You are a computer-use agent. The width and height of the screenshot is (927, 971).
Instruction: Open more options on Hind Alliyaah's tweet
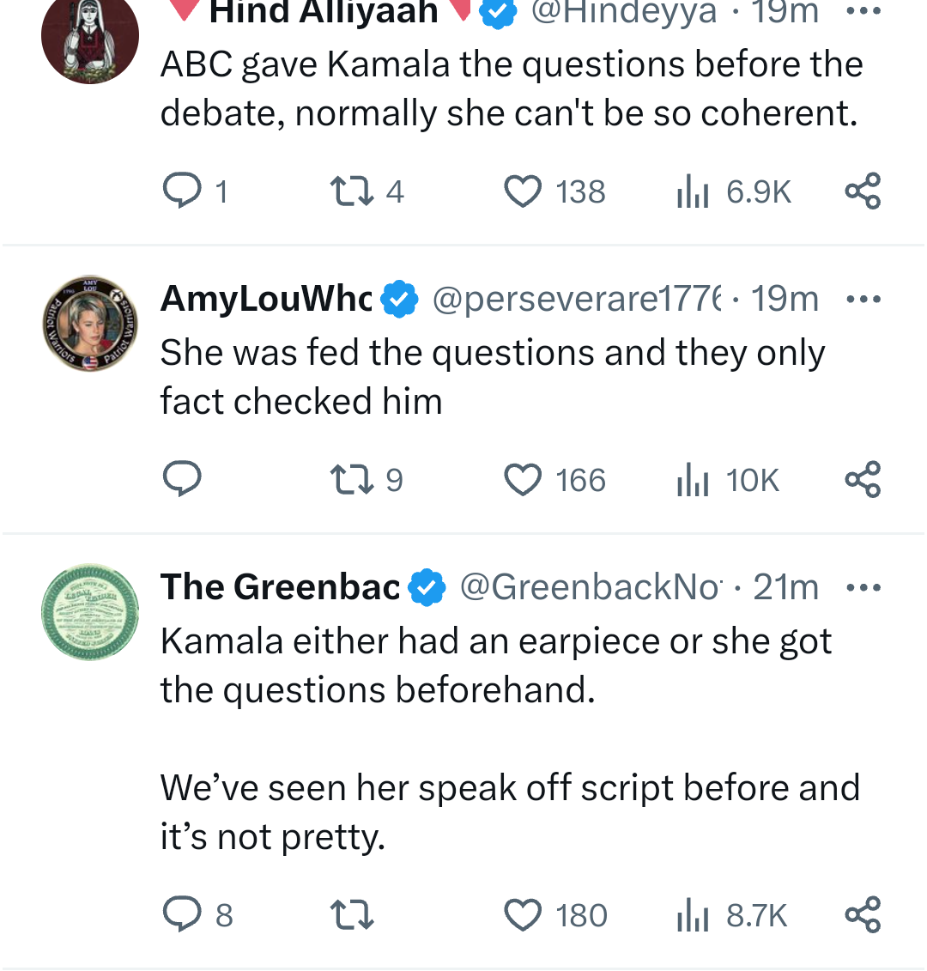click(x=863, y=12)
